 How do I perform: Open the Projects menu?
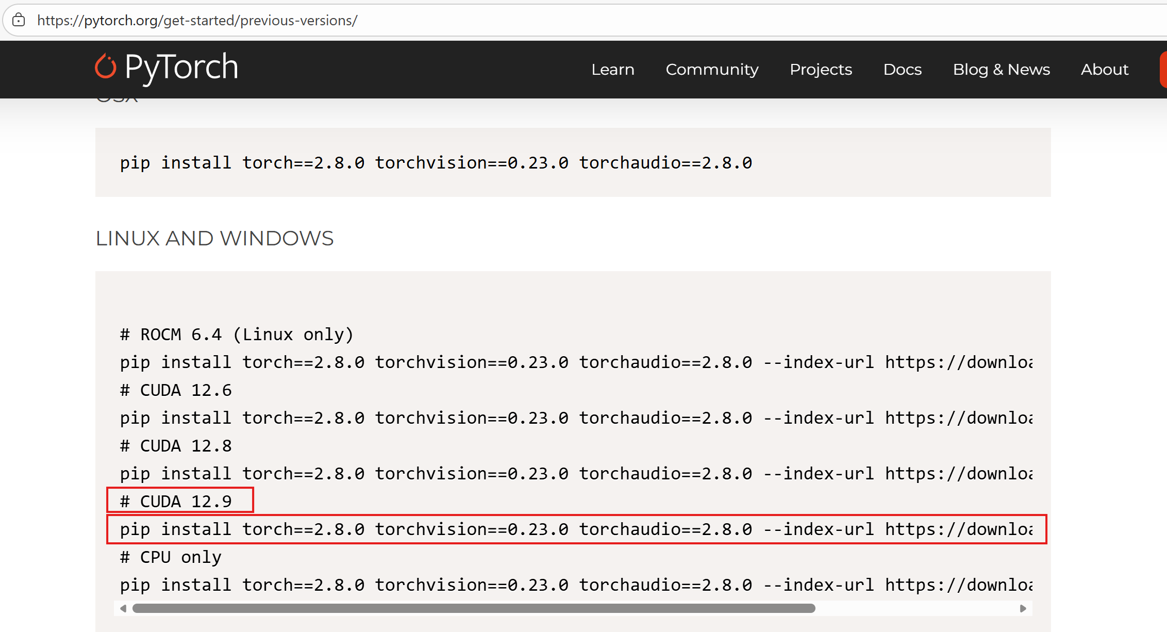tap(821, 69)
